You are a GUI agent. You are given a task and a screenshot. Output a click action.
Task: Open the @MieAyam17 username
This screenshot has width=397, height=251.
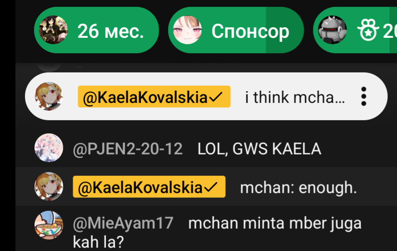point(123,223)
